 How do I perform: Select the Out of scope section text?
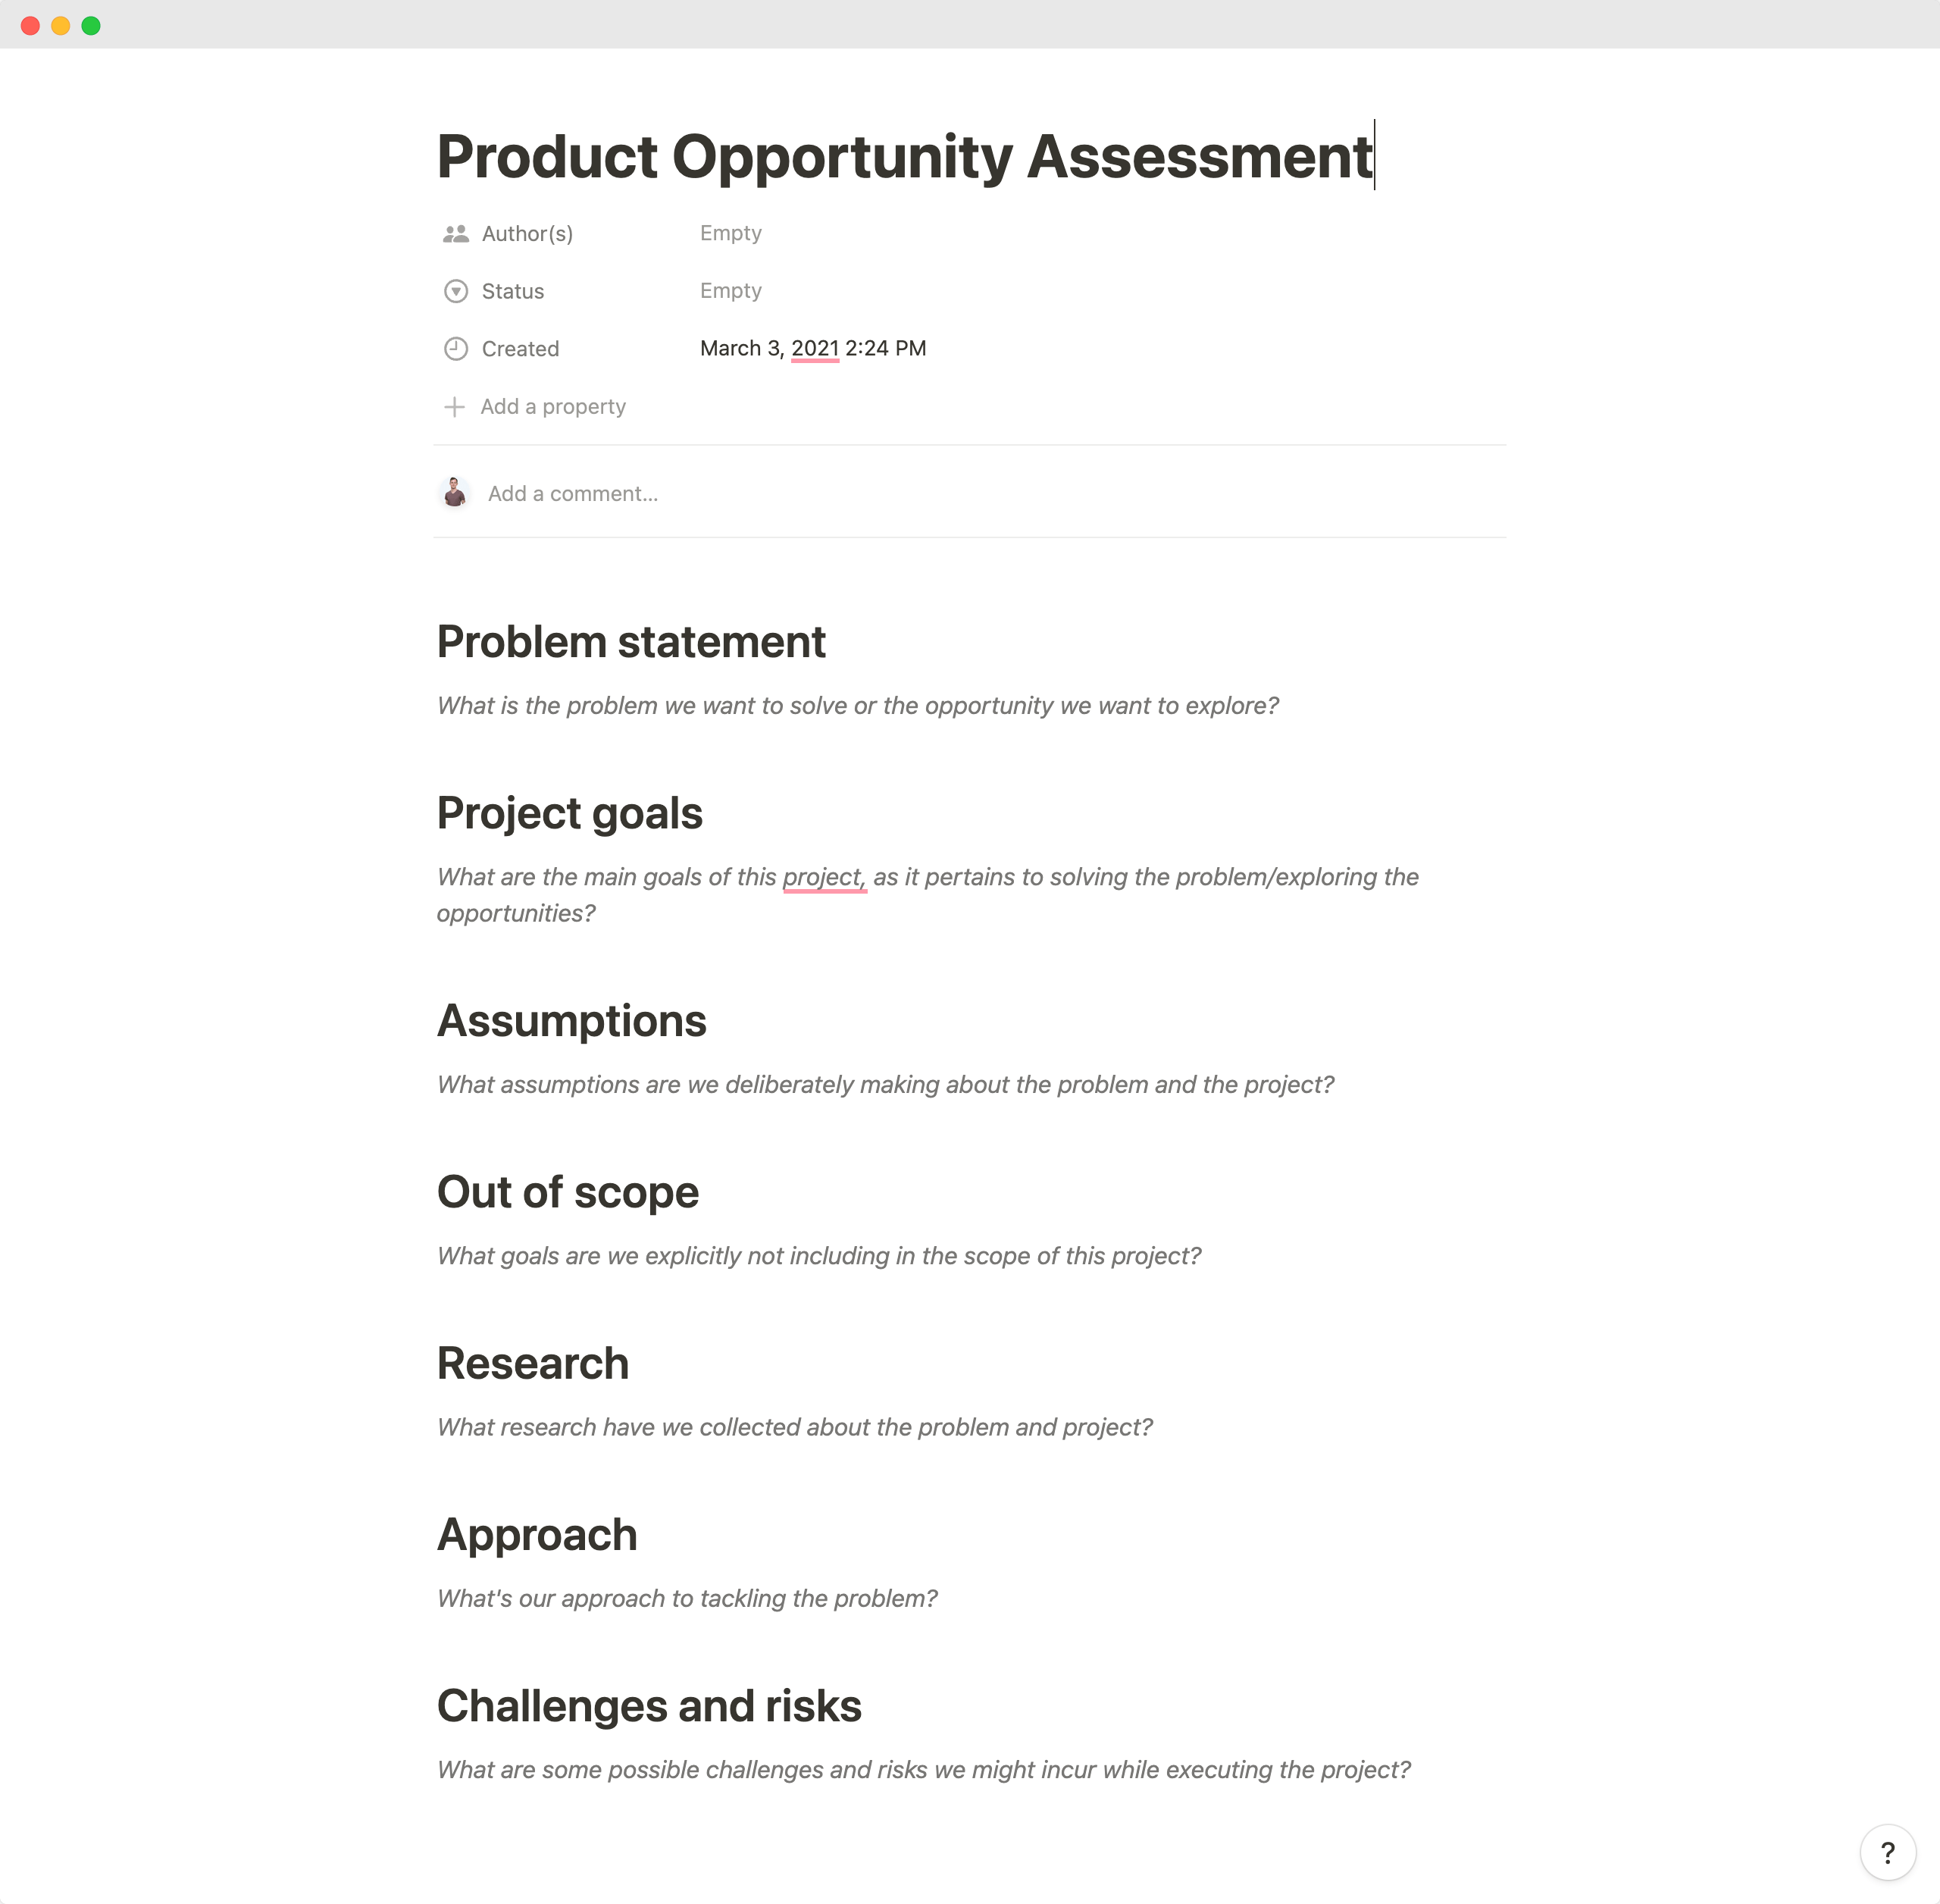click(x=818, y=1255)
